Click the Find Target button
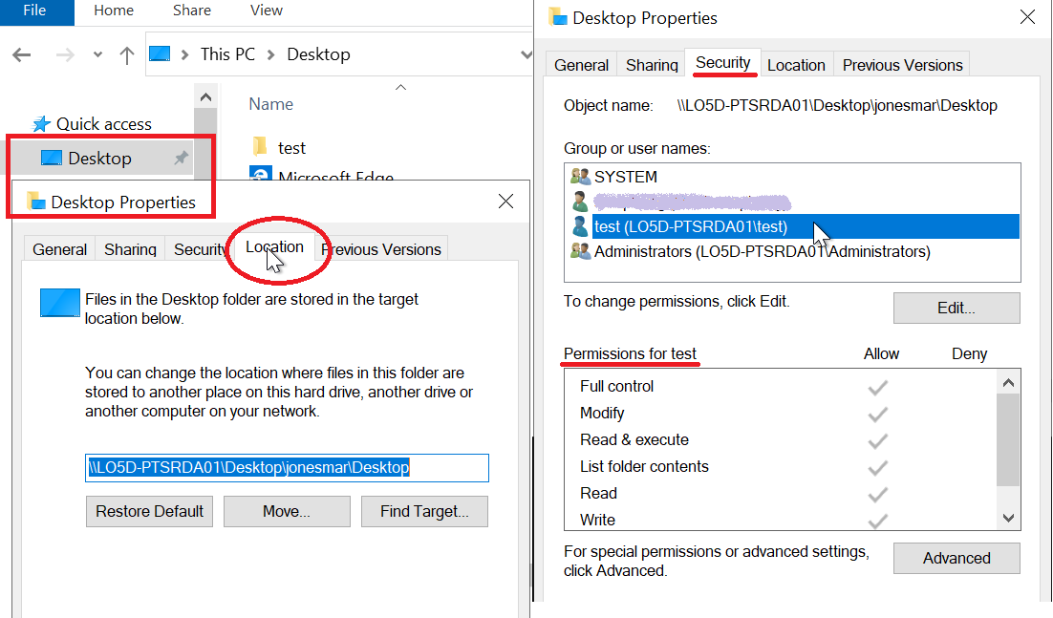This screenshot has width=1053, height=618. [x=424, y=511]
